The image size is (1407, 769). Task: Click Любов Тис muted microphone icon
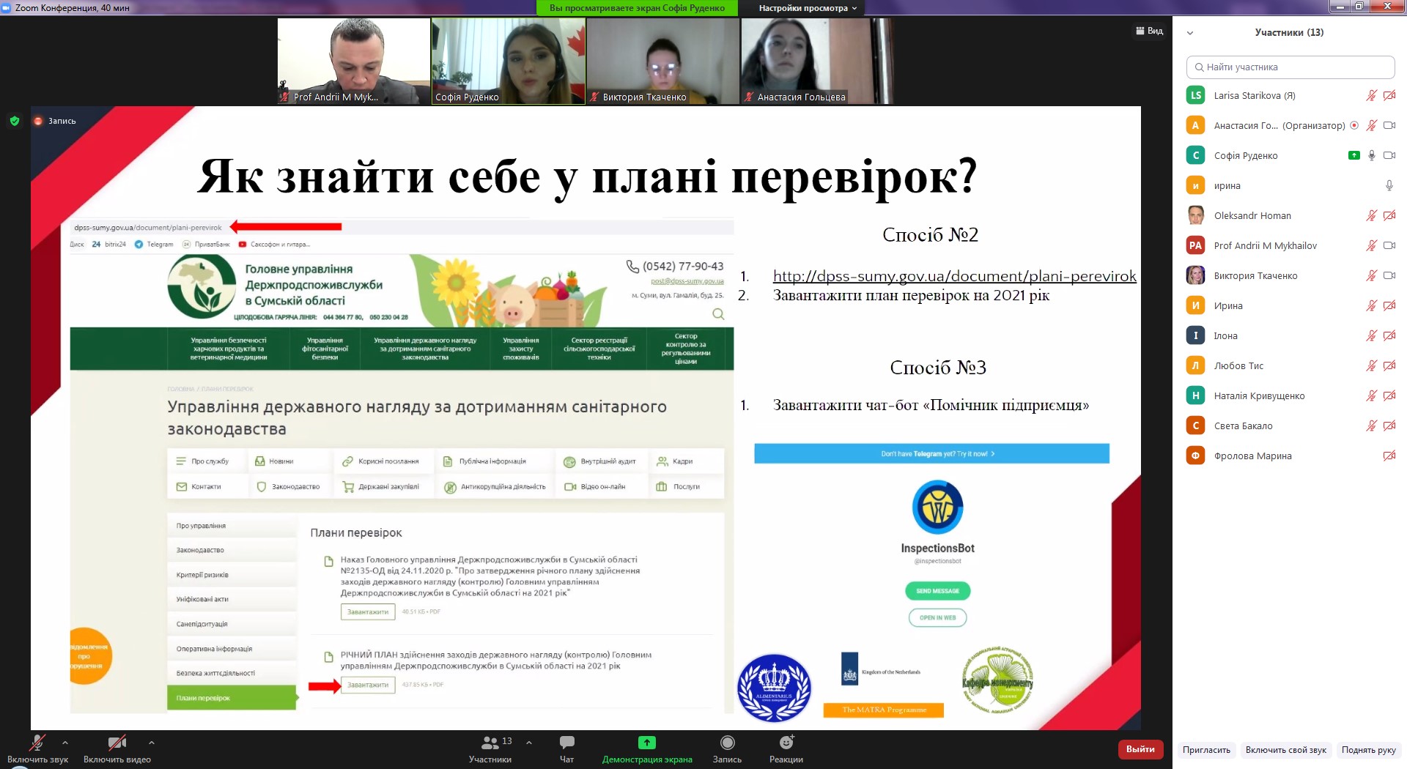pos(1371,366)
